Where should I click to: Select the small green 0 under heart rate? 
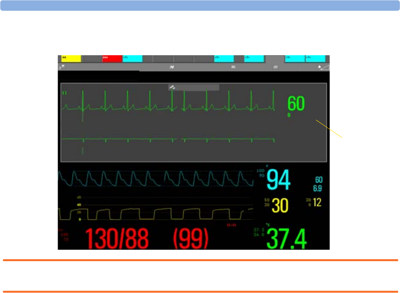[x=289, y=115]
